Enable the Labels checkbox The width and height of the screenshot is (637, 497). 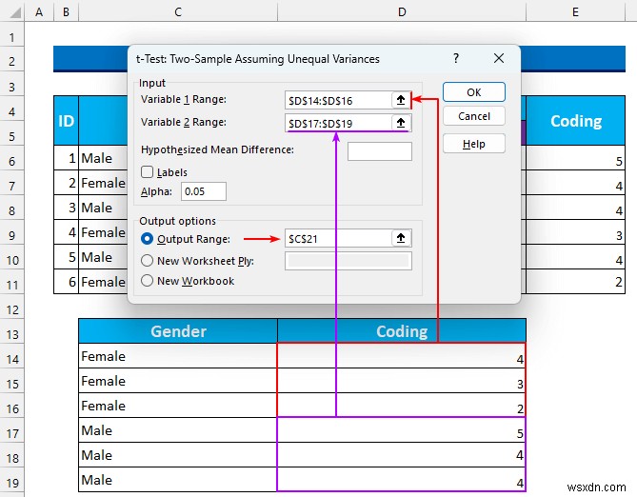147,172
